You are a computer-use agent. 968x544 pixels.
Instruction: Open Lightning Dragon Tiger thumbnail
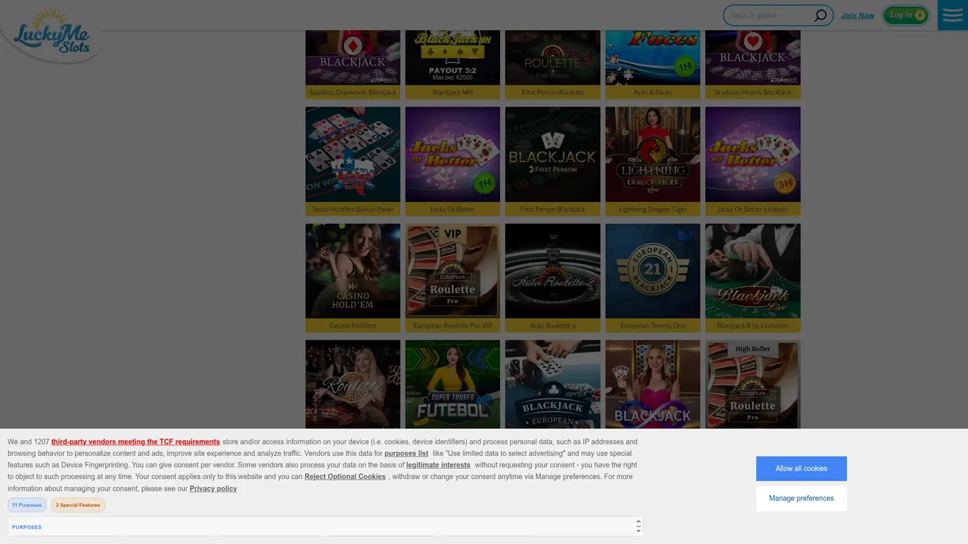(x=653, y=154)
